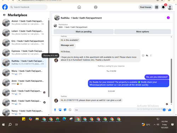The image size is (177, 133).
Task: Open Amin conversation in the list
Action: point(24,82)
